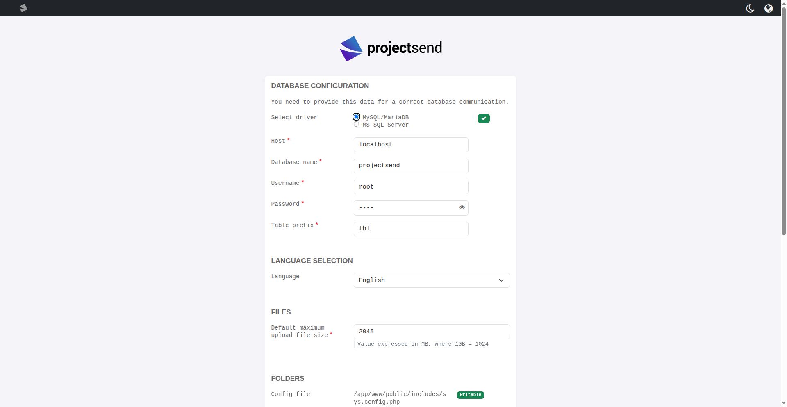Show the password using eye icon
The image size is (787, 407).
[462, 207]
